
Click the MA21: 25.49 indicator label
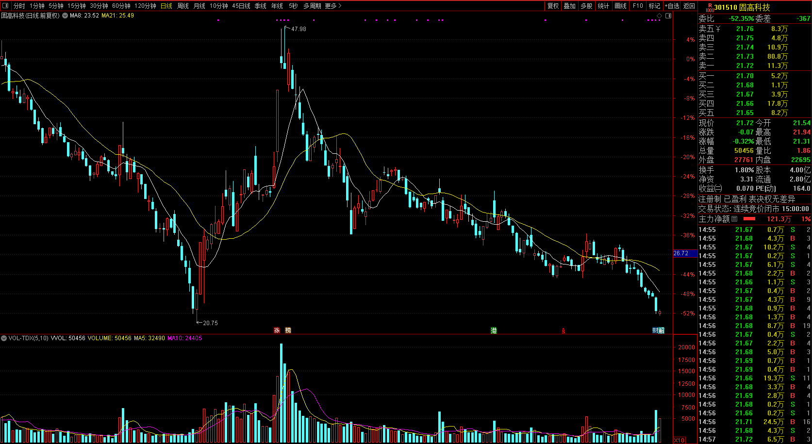[118, 16]
